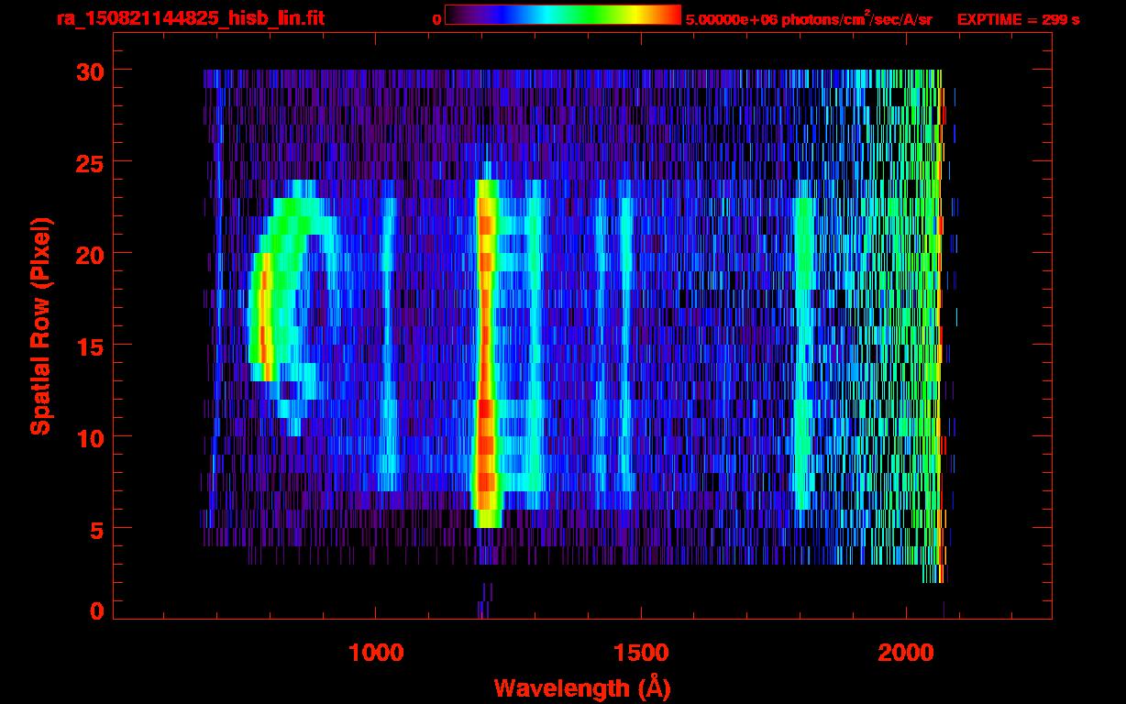This screenshot has height=704, width=1126.
Task: Click the Spatial Row (Pixel) axis title
Action: point(40,325)
